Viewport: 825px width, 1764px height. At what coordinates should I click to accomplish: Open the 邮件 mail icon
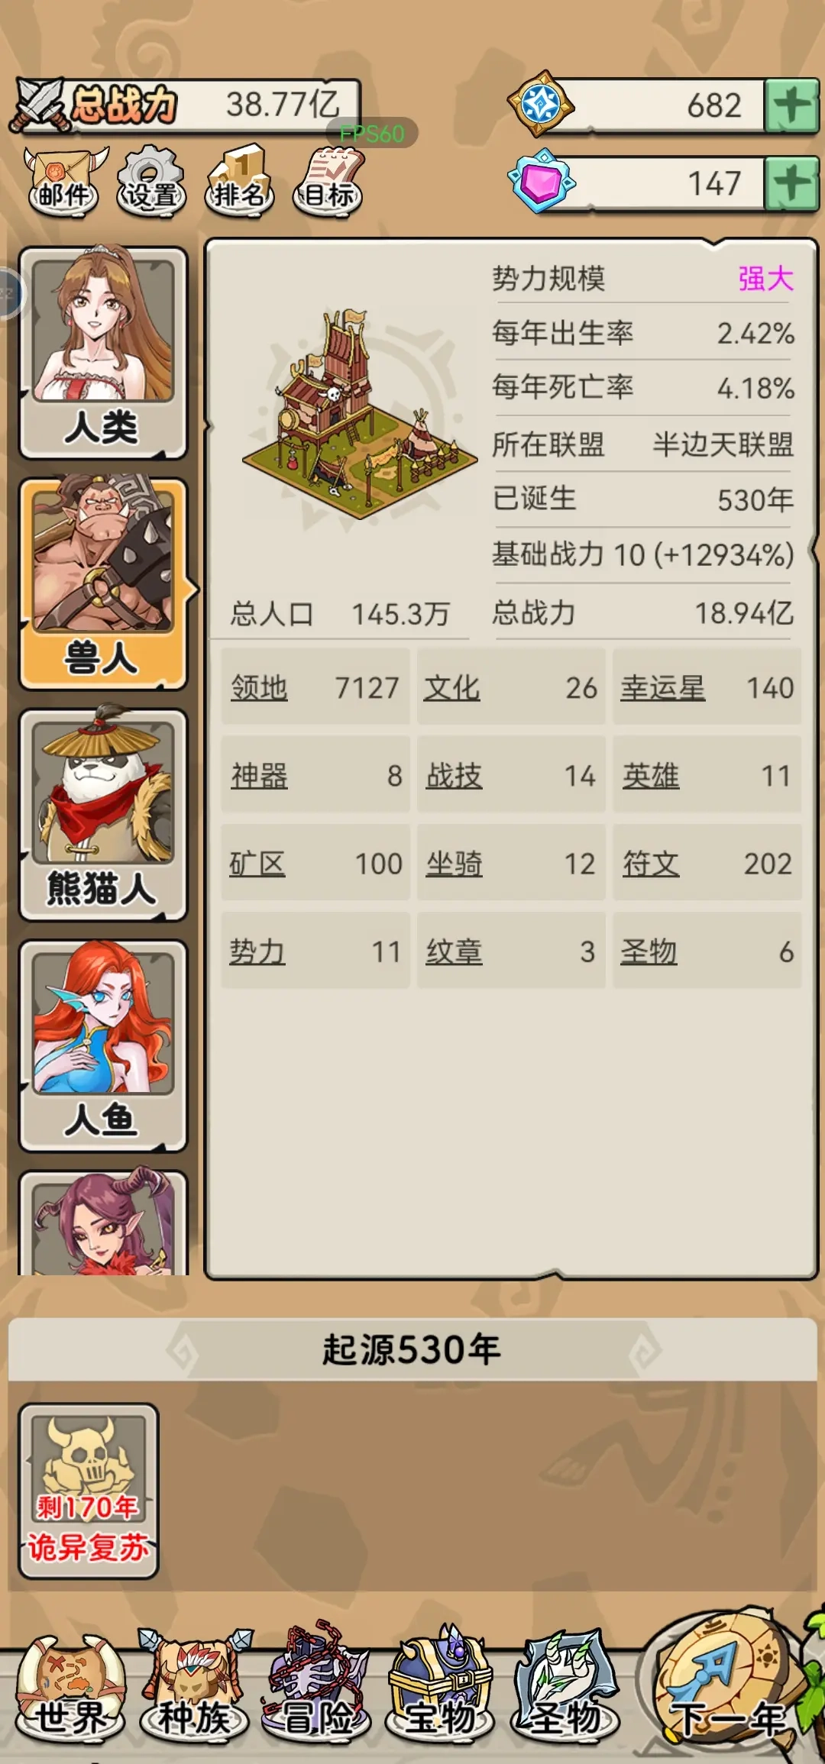coord(65,181)
